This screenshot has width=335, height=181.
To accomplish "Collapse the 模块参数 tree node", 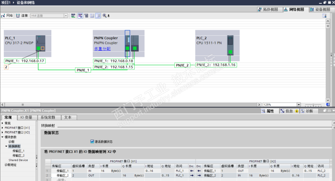I will click(x=2, y=137).
